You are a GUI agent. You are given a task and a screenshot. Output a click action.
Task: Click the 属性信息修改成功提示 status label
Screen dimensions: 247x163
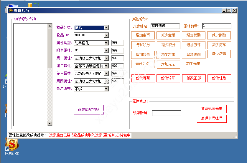(27, 135)
